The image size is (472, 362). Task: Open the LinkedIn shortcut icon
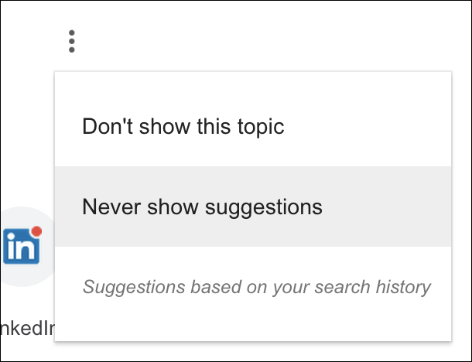pos(22,246)
